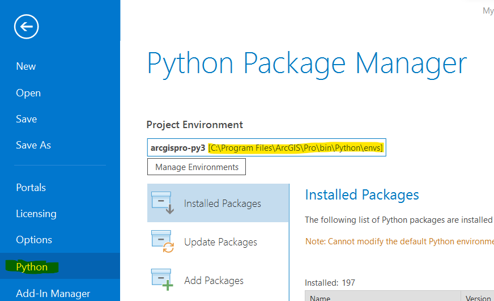Viewport: 494px width, 301px height.
Task: Sort by the Name column header
Action: pos(383,297)
